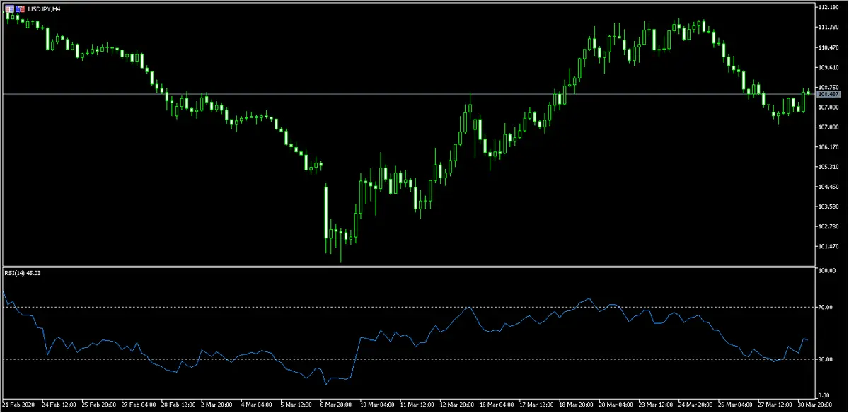849x413 pixels.
Task: Click the long gap-down candle after 6 Mar
Action: [x=326, y=212]
